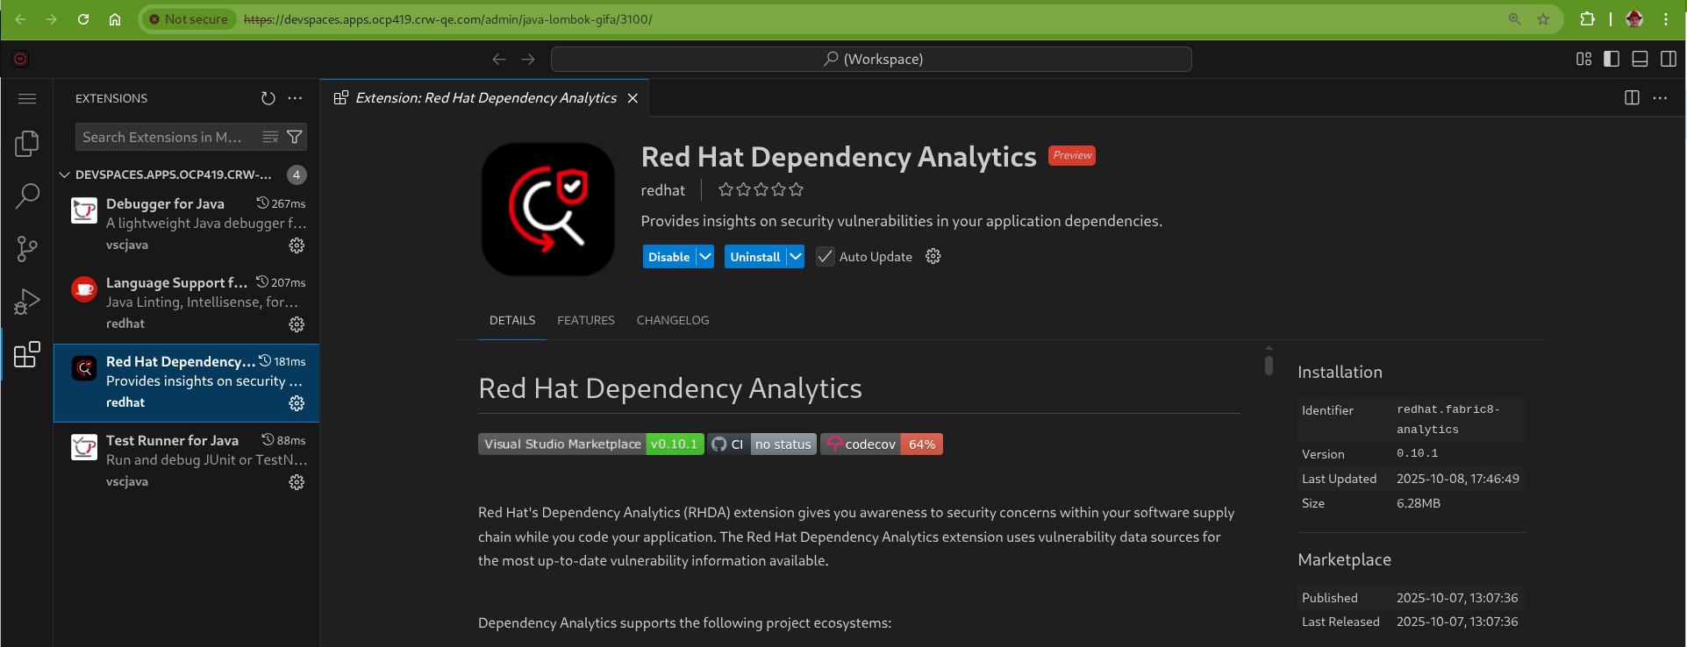Click the Disable button
The image size is (1687, 647).
pyautogui.click(x=669, y=256)
